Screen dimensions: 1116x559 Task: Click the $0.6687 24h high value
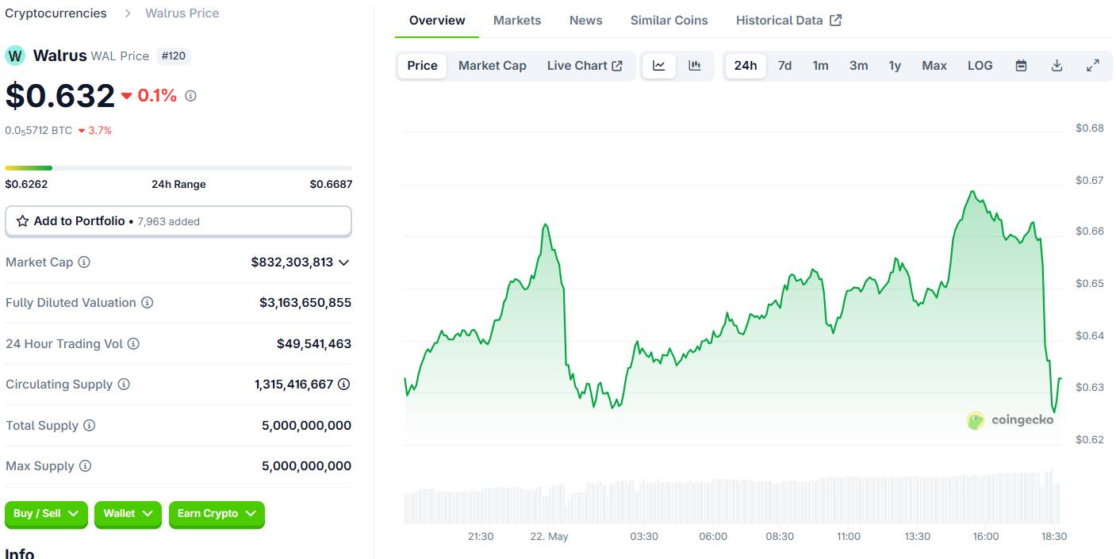click(331, 184)
